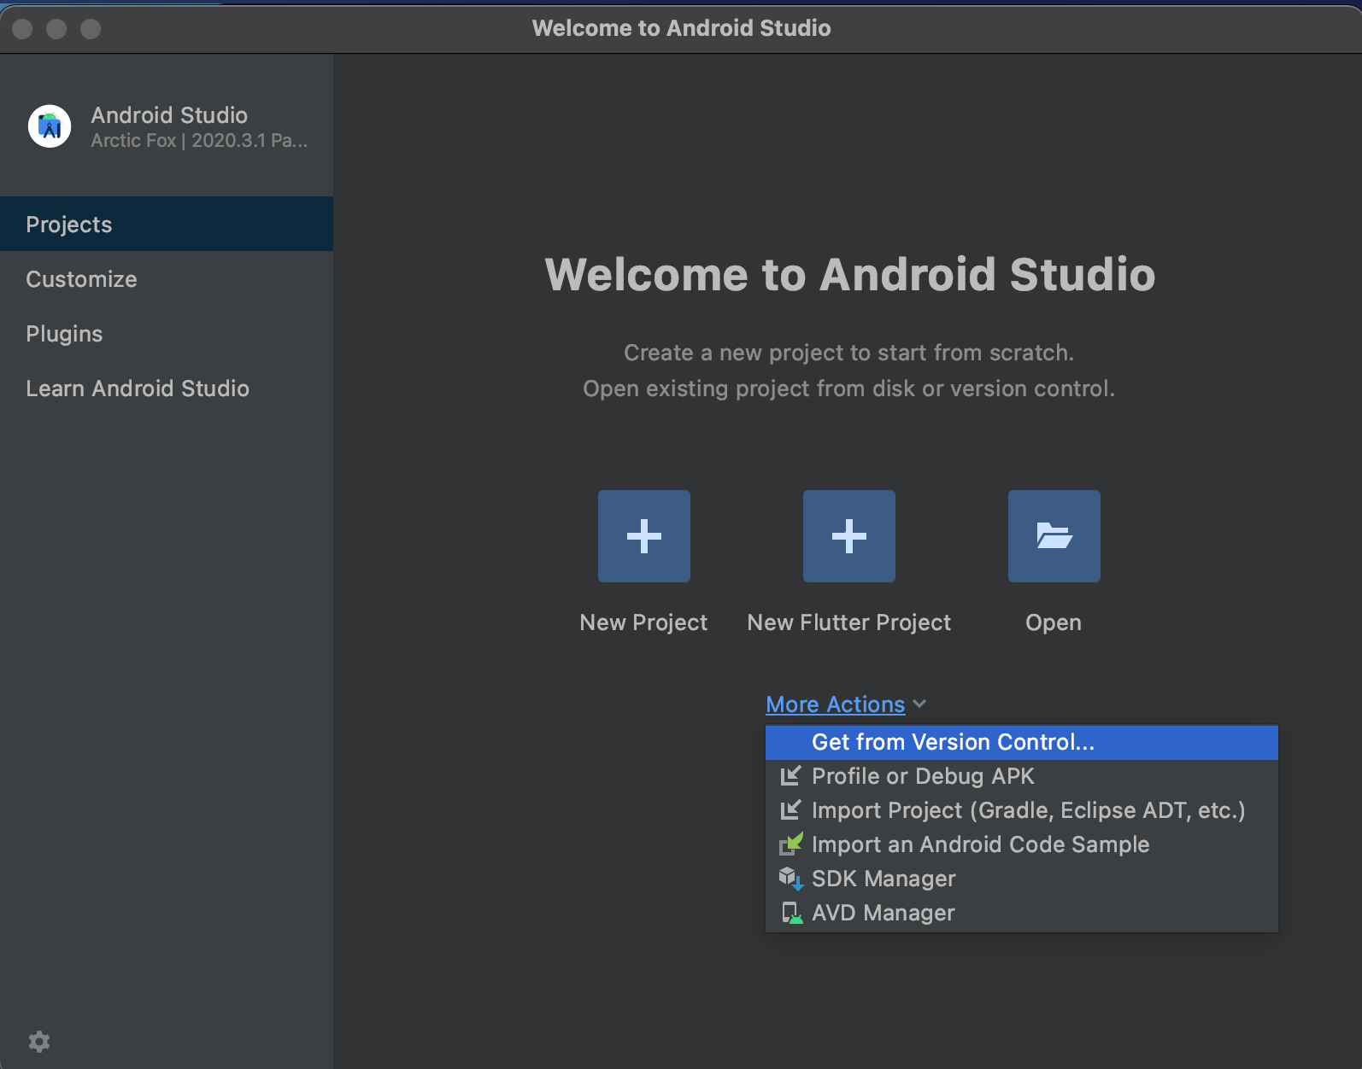Image resolution: width=1362 pixels, height=1069 pixels.
Task: Open the Plugins tab
Action: (64, 334)
